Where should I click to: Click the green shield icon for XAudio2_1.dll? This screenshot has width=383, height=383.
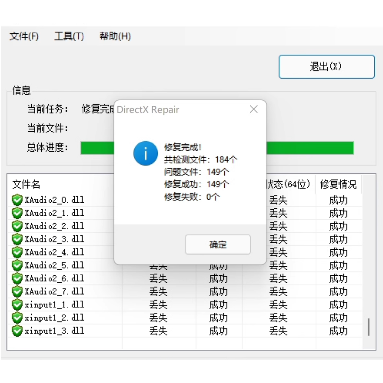17,213
